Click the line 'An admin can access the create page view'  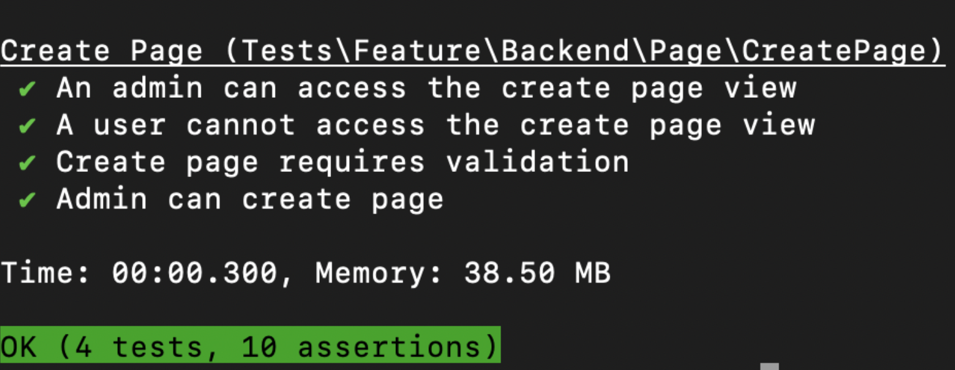pyautogui.click(x=426, y=88)
